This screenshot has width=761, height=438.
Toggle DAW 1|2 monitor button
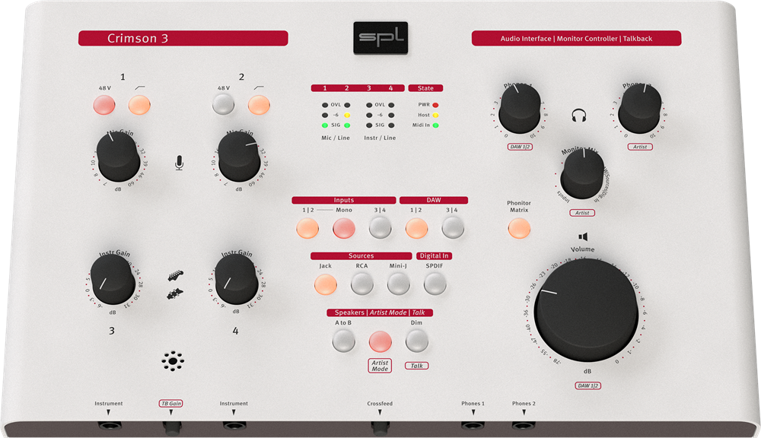point(416,228)
